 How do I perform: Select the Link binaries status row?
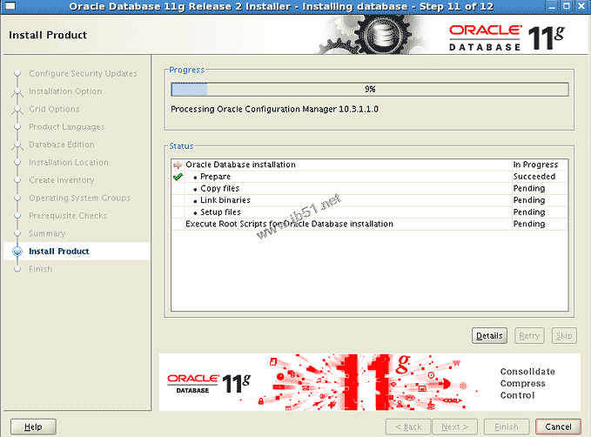(370, 200)
